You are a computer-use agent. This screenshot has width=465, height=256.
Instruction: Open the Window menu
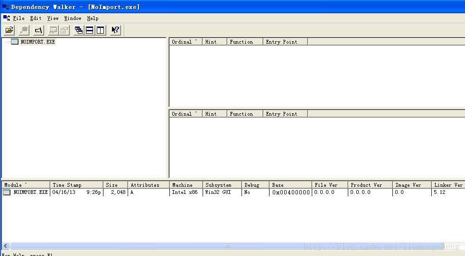coord(73,18)
